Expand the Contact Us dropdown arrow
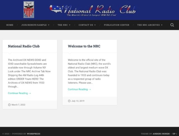Screen dimensions: 179x136 coord(95,25)
